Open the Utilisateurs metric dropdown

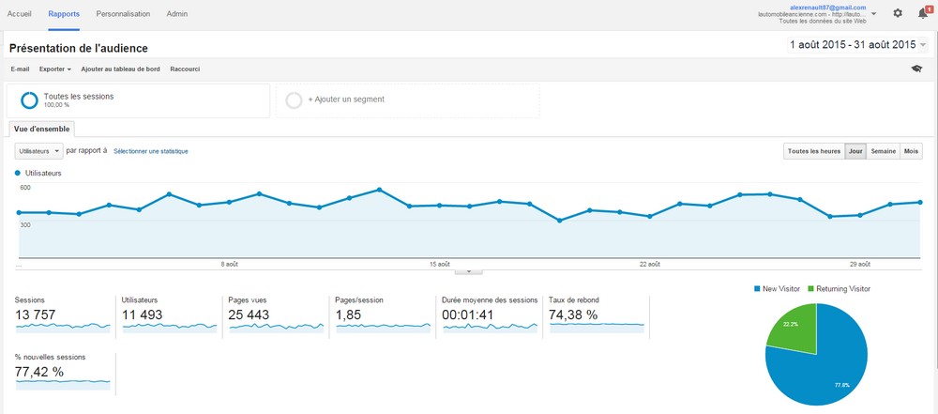38,150
